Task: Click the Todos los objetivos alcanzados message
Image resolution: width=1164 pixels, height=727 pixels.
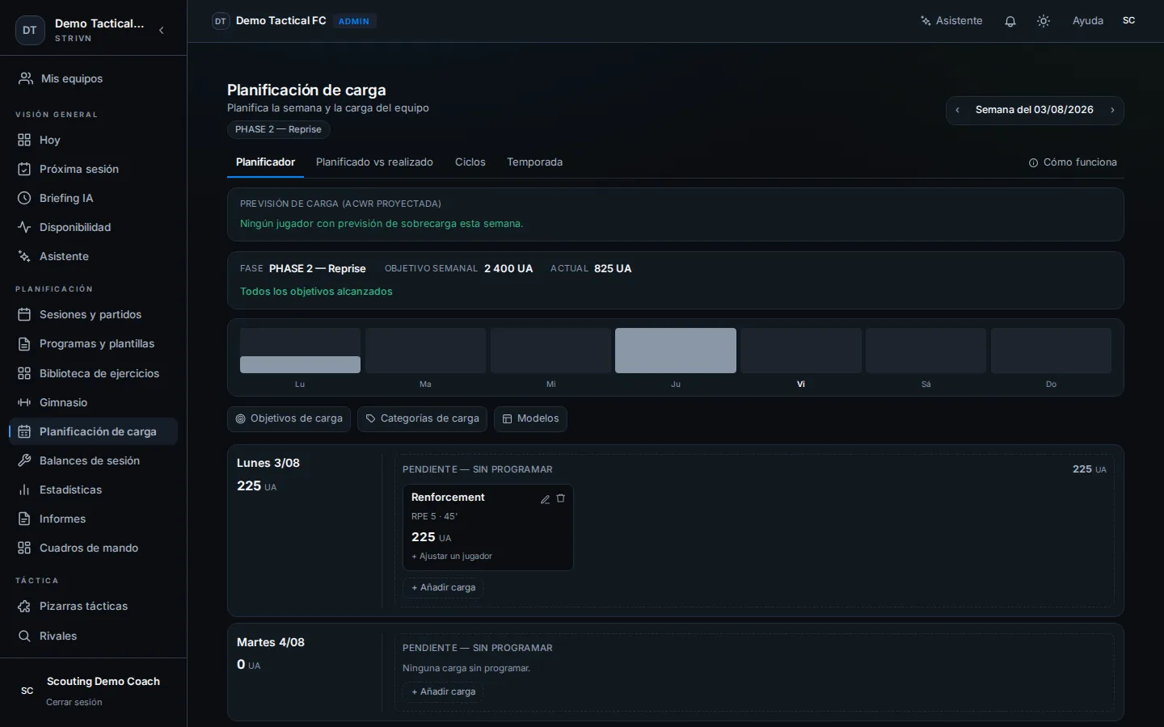Action: [316, 291]
